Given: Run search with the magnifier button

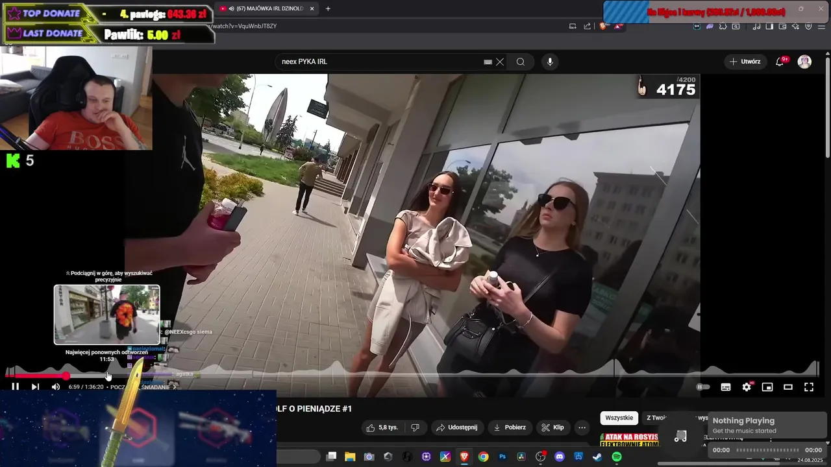Looking at the screenshot, I should [521, 62].
